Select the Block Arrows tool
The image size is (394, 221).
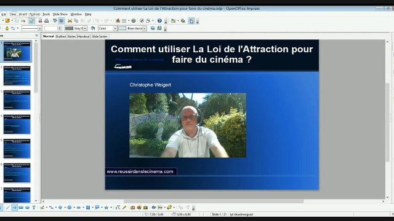pos(79,207)
